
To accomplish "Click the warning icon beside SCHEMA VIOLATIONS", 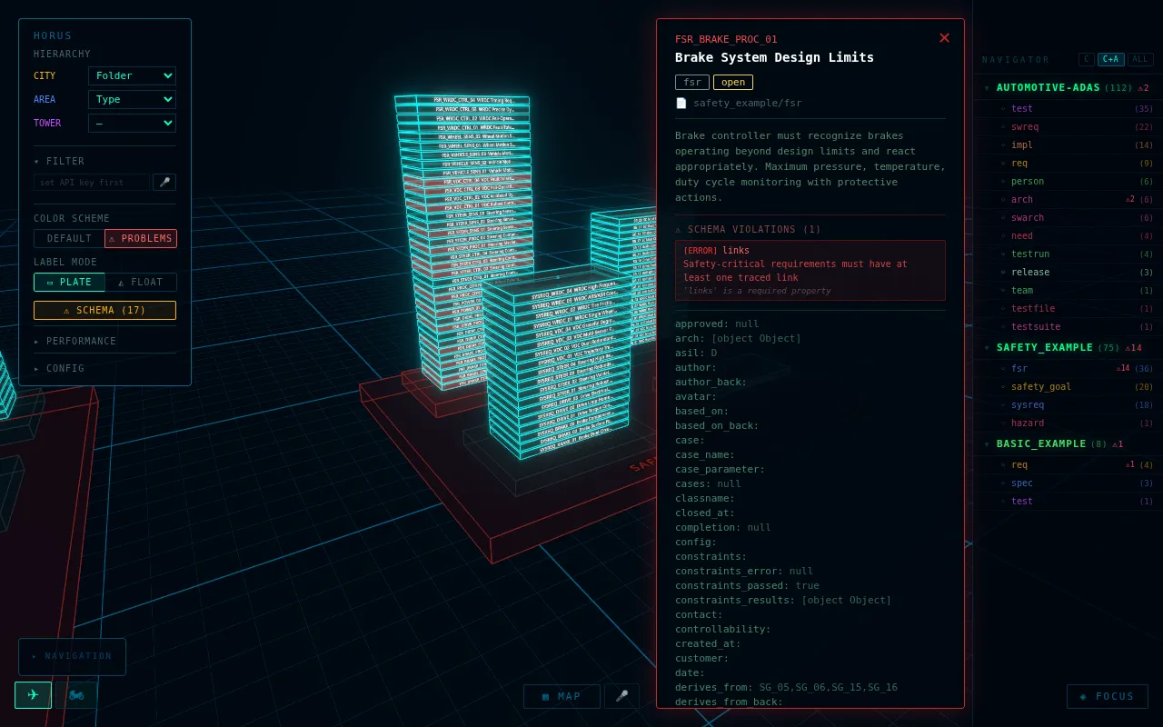I will 678,230.
